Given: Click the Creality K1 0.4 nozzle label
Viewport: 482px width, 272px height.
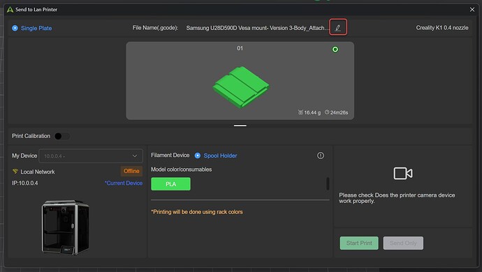Looking at the screenshot, I should click(x=442, y=28).
